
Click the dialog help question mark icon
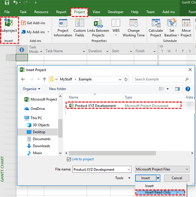click(x=188, y=89)
